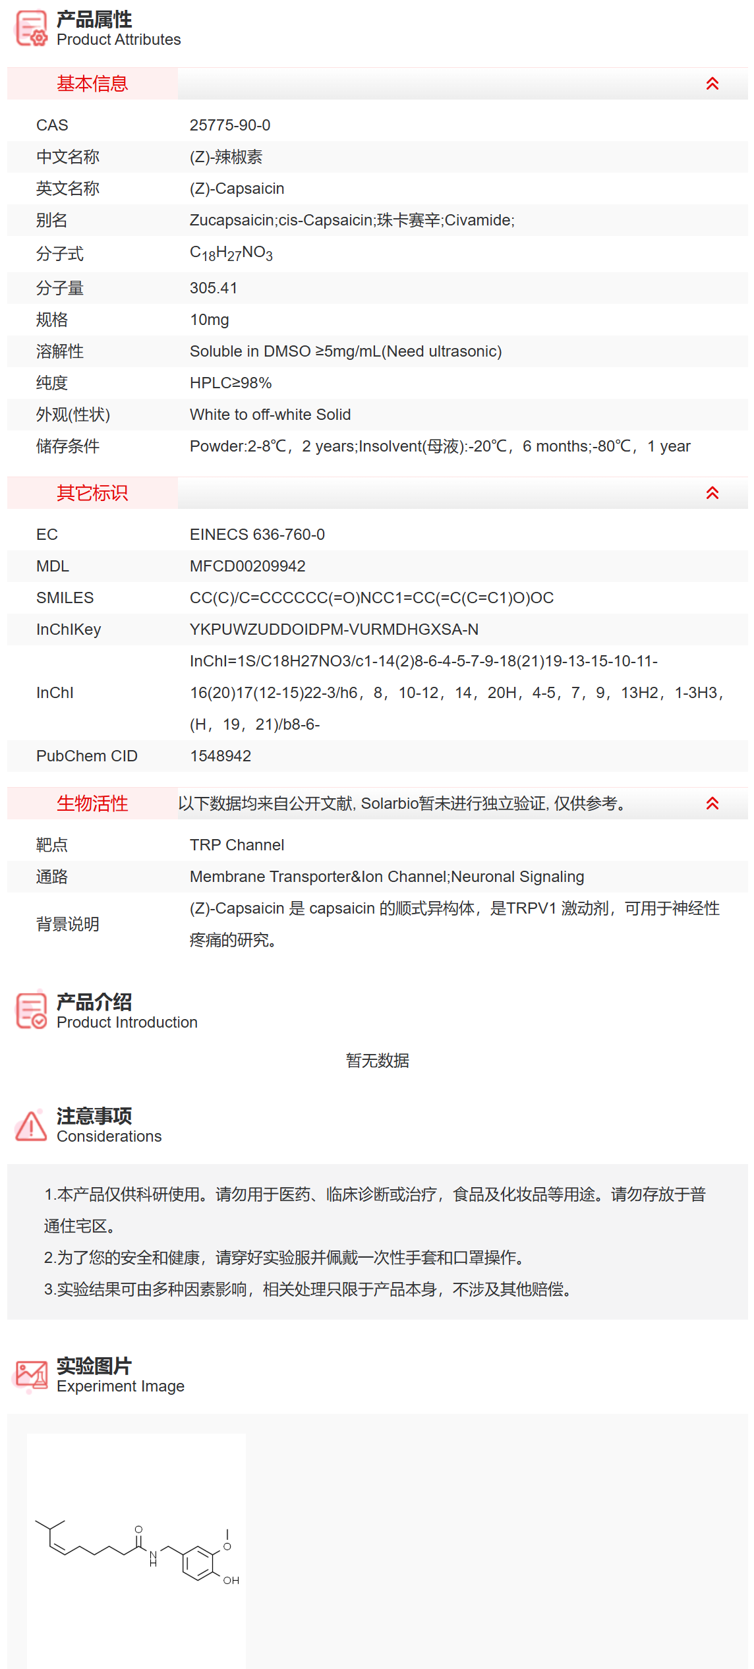
Task: Click the 暂无数据 placeholder text
Action: 378,1061
